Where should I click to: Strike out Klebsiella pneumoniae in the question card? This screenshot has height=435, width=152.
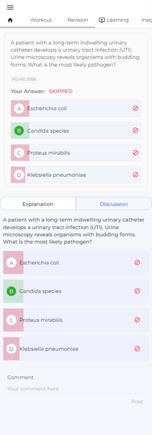coord(135,175)
